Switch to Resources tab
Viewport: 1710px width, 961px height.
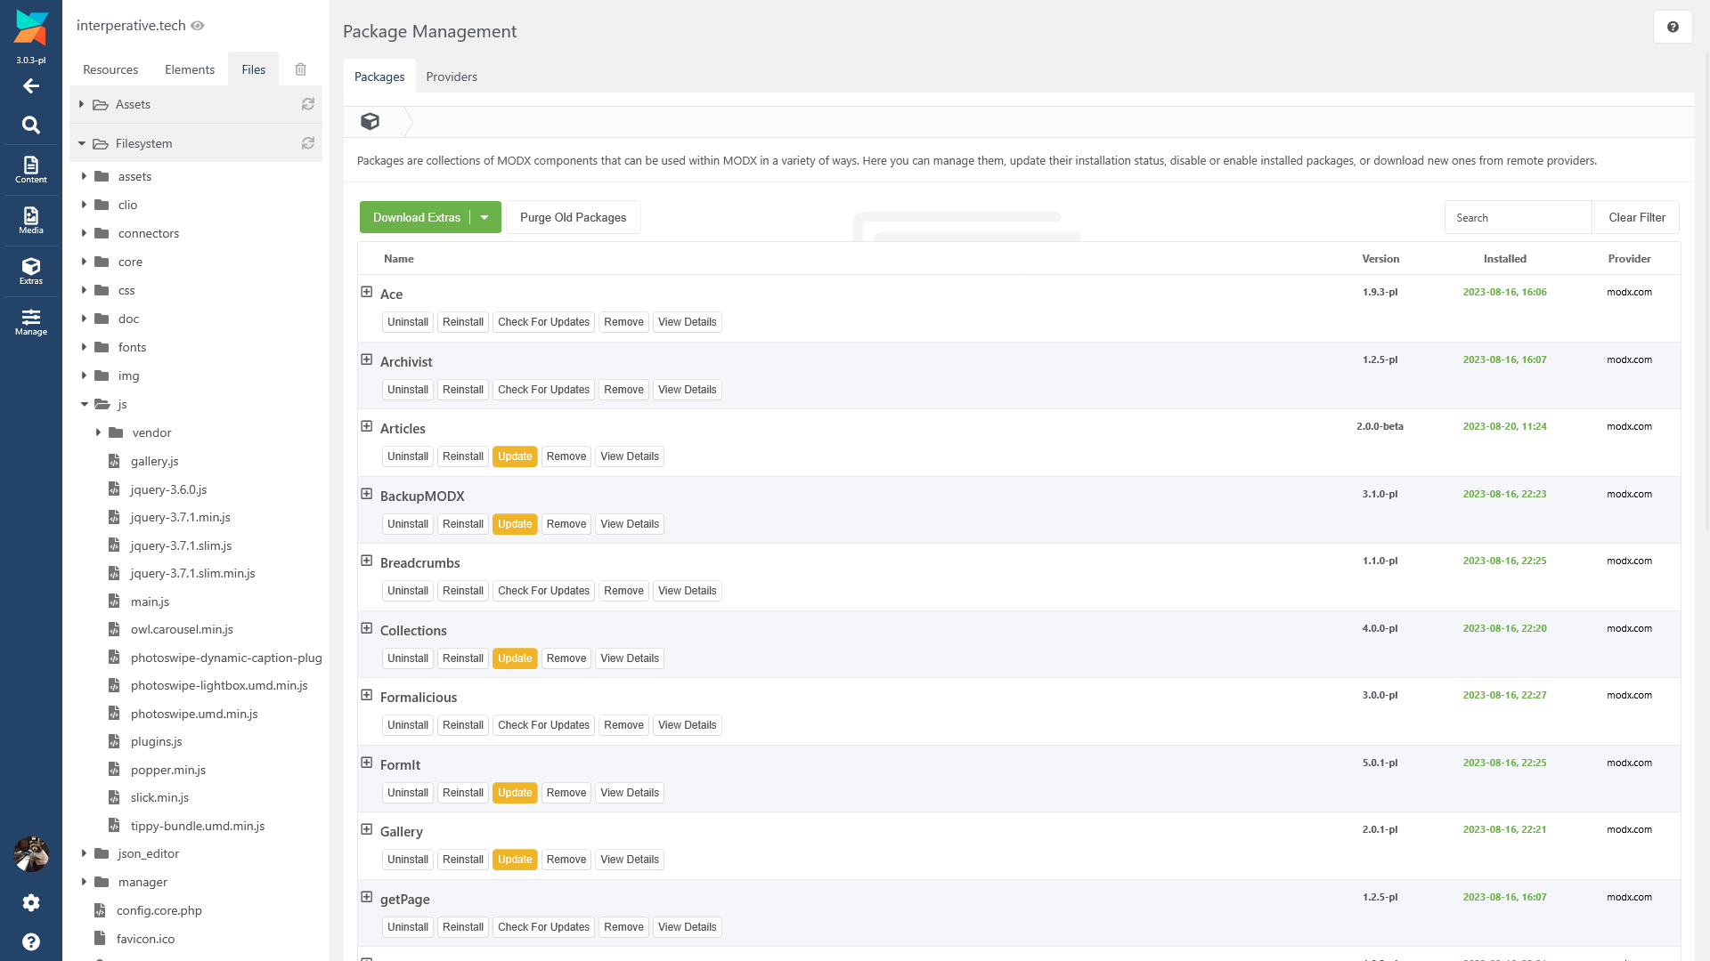110,69
